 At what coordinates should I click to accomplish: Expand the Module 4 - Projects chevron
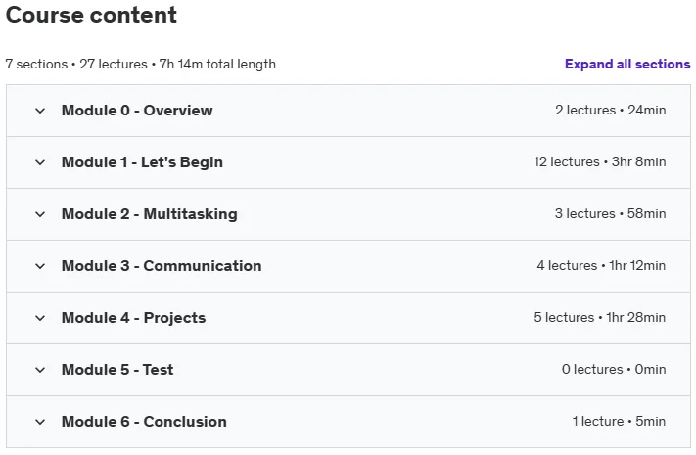click(40, 318)
